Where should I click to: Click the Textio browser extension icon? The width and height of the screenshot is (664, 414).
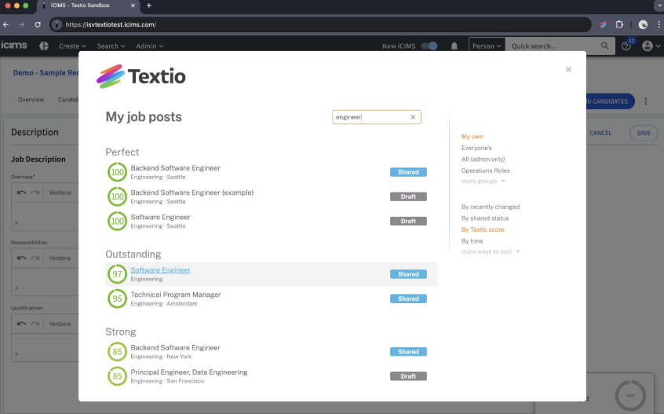click(x=604, y=24)
